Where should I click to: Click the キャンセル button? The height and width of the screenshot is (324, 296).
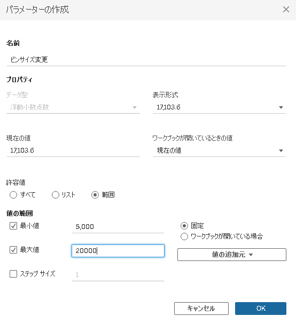201,309
